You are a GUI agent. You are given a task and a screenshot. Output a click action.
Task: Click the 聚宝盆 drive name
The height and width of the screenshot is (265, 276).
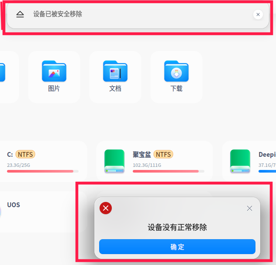point(141,155)
